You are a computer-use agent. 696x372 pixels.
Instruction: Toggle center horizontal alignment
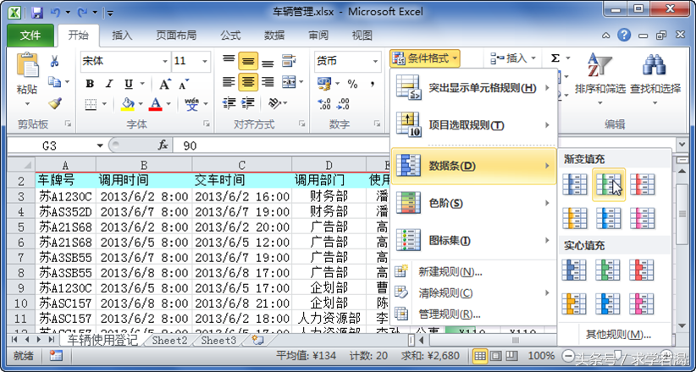pyautogui.click(x=248, y=82)
